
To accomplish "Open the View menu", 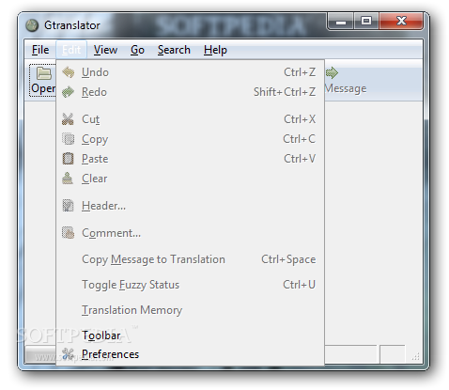I will [x=105, y=50].
